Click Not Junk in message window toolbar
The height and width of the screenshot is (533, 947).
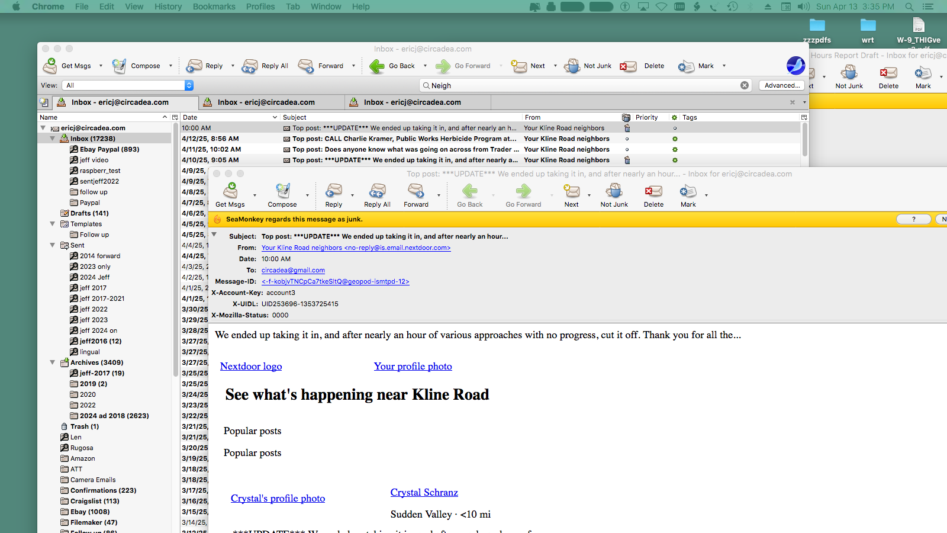click(x=614, y=195)
